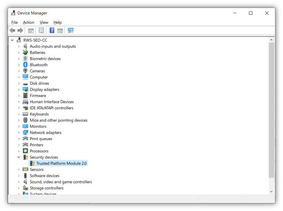
Task: Select the Firmware label
Action: coord(38,96)
